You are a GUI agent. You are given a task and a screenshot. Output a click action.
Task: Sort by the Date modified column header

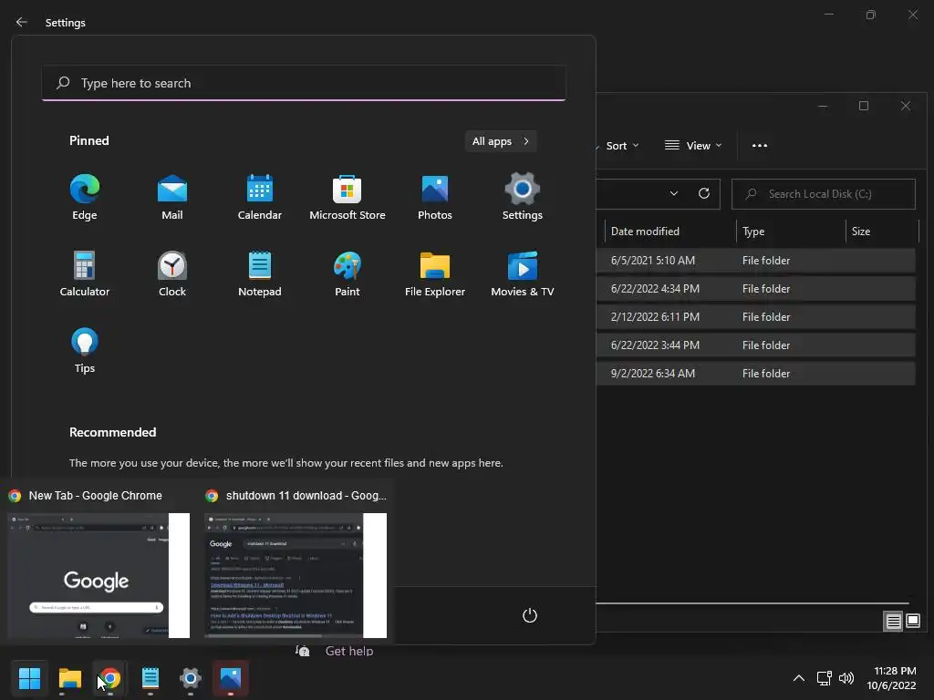tap(670, 232)
